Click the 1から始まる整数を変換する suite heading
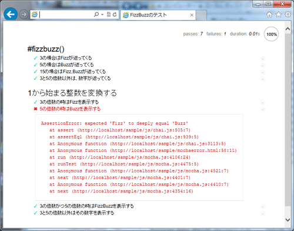Screen dimensions: 294x231 pos(72,93)
